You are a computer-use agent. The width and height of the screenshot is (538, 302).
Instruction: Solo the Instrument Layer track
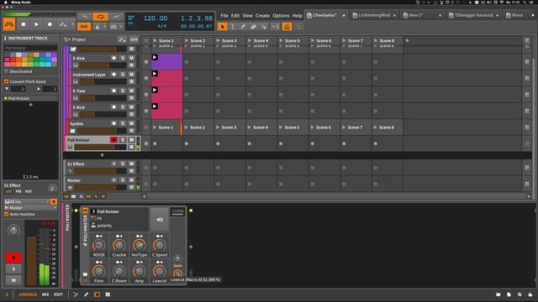point(123,75)
